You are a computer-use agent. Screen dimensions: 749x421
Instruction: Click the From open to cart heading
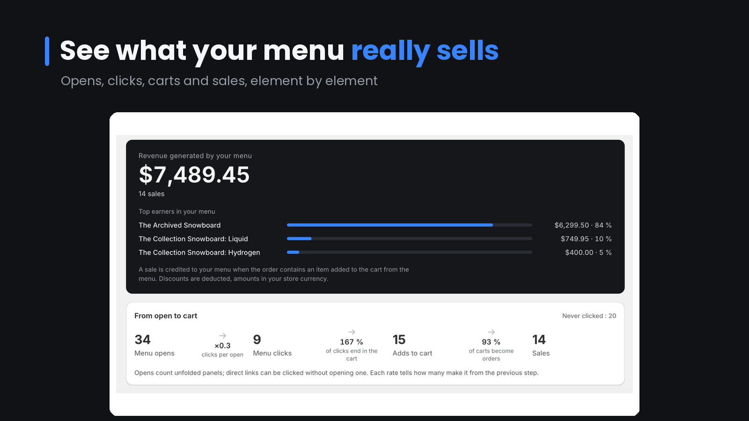(166, 316)
